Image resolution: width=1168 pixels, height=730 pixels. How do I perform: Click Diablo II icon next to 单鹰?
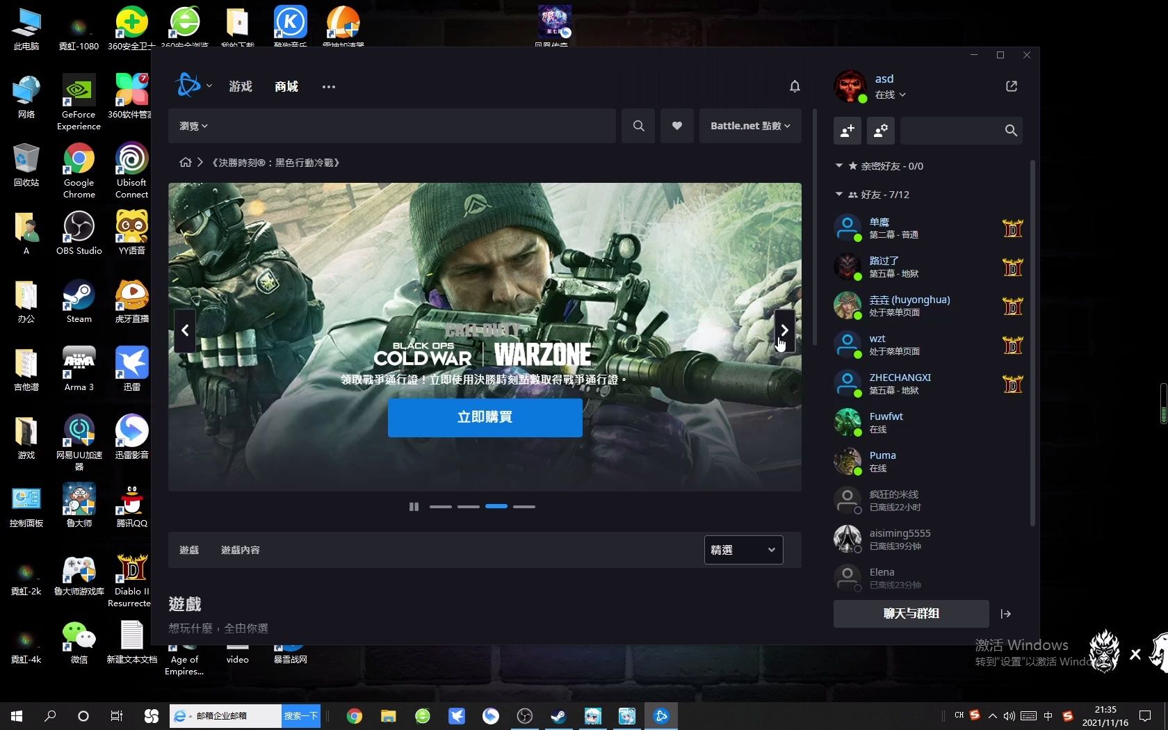(1012, 228)
